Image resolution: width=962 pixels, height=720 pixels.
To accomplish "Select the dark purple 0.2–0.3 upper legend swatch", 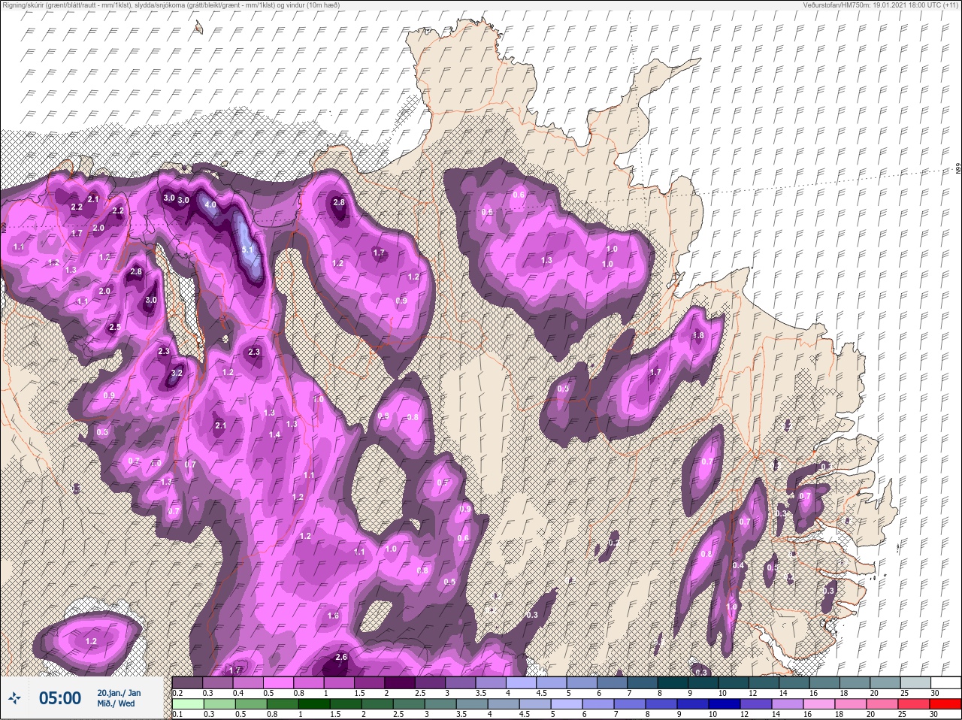I will click(188, 682).
